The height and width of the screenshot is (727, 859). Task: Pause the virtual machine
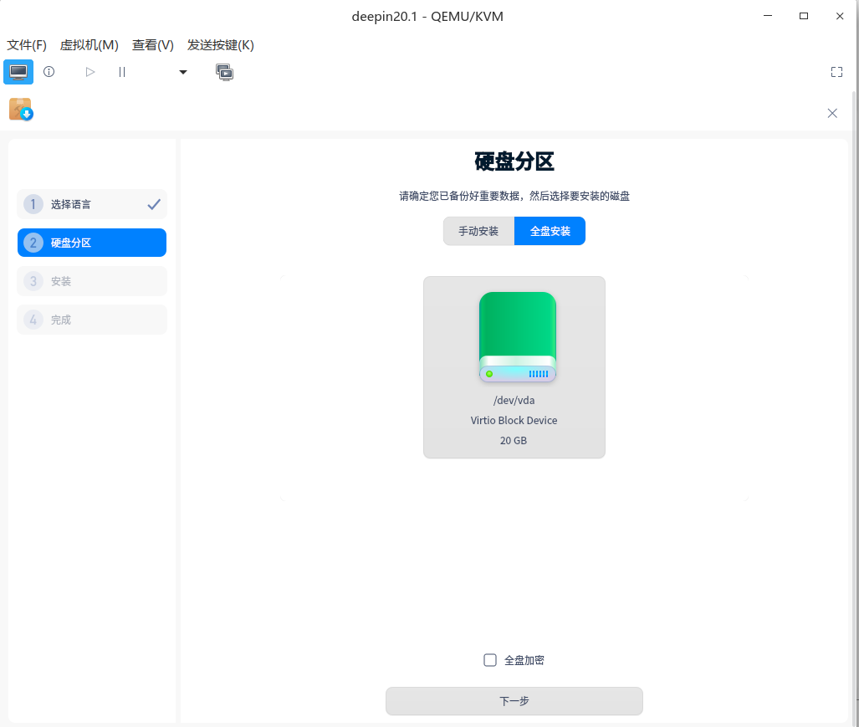point(121,72)
